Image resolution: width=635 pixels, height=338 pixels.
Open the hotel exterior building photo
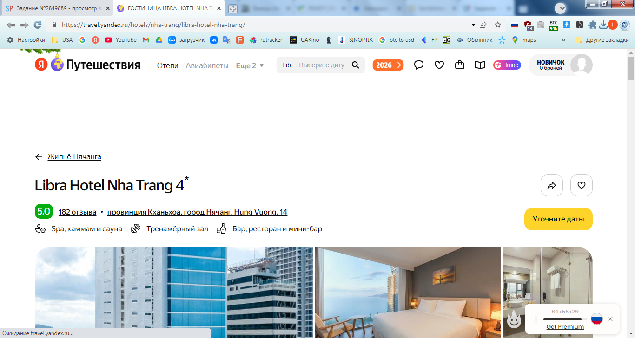point(174,292)
